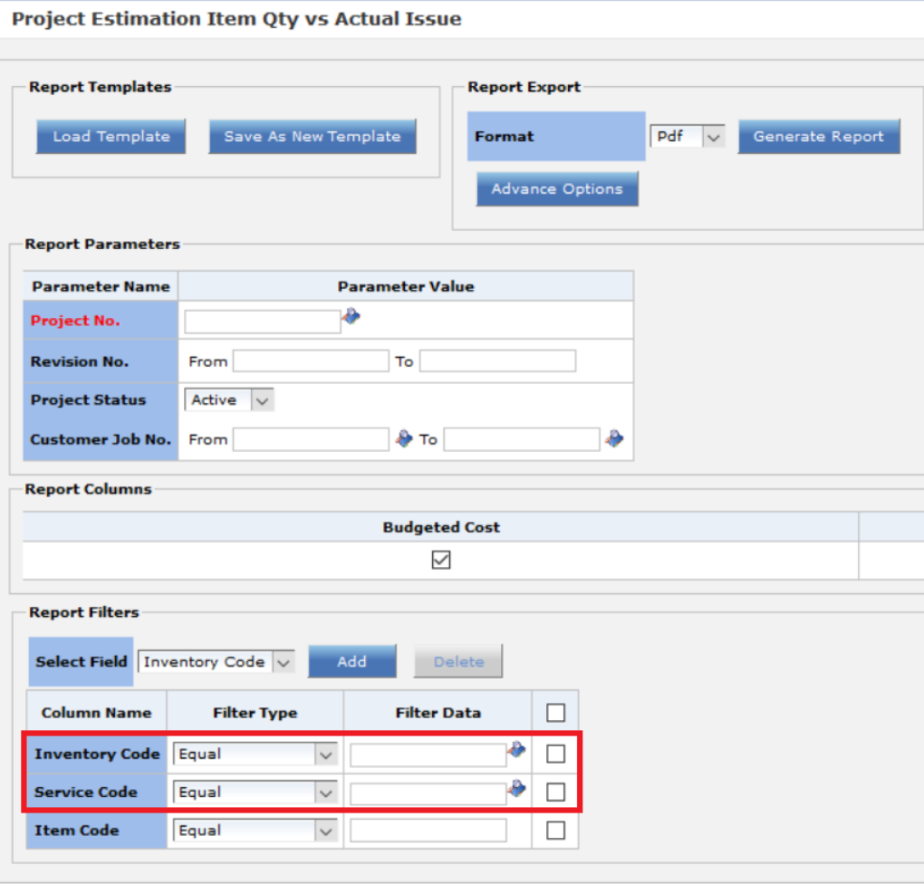This screenshot has height=884, width=924.
Task: Check the Inventory Code filter row checkbox
Action: click(554, 753)
